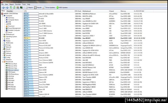Image resolution: width=168 pixels, height=103 pixels.
Task: Select Memory Read benchmark
Action: 11,64
